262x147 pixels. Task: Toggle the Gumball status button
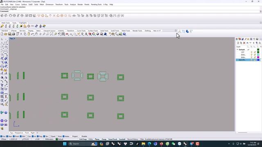[122, 139]
